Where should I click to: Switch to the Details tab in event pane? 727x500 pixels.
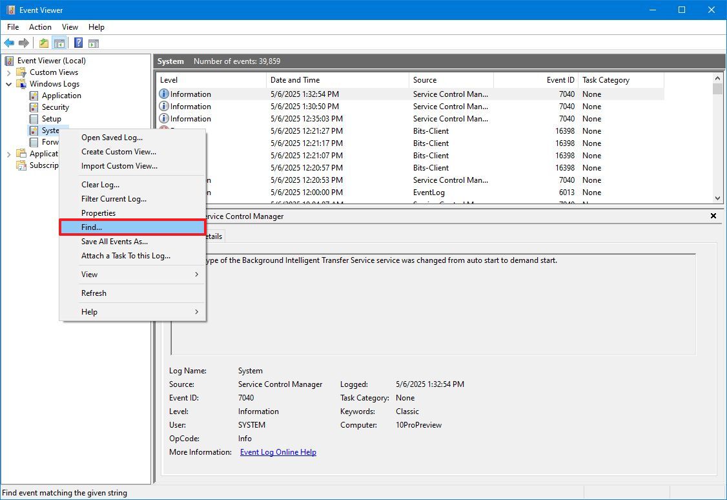click(x=216, y=236)
